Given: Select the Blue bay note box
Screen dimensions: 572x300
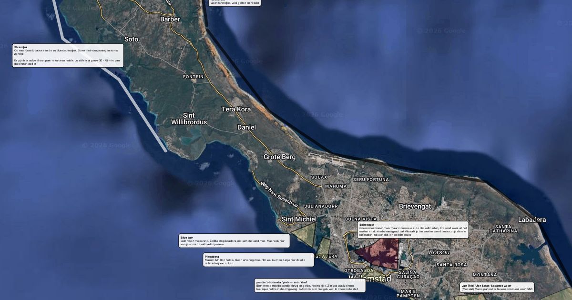Looking at the screenshot, I should [234, 240].
